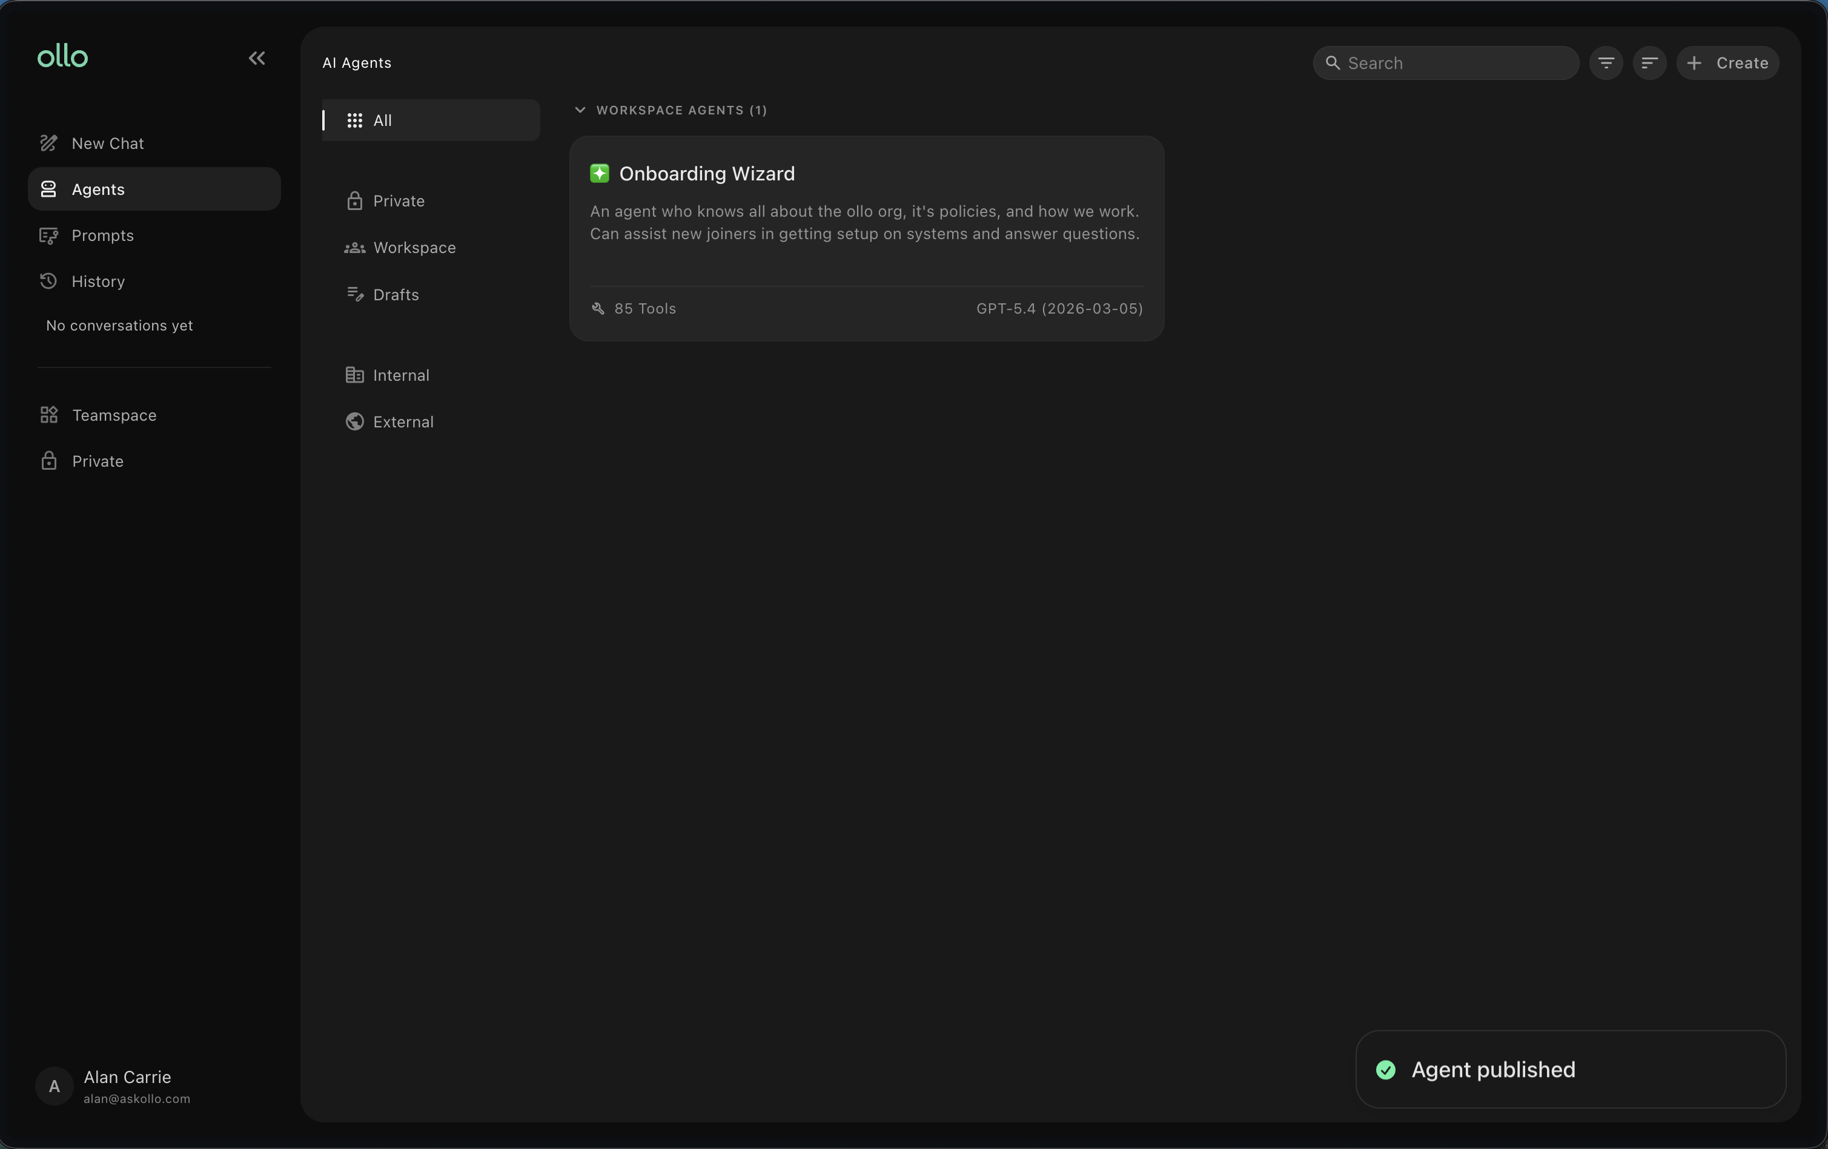Open Agents in the sidebar
This screenshot has width=1828, height=1149.
154,189
